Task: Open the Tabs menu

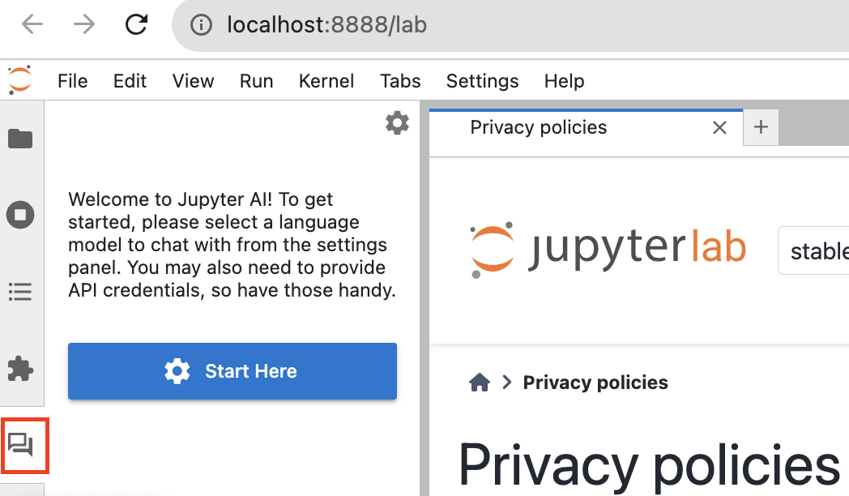Action: (x=400, y=81)
